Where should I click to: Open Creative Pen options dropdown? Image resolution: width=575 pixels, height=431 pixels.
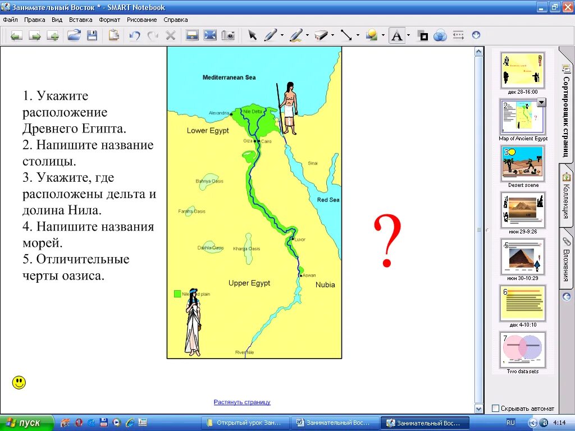pyautogui.click(x=307, y=35)
